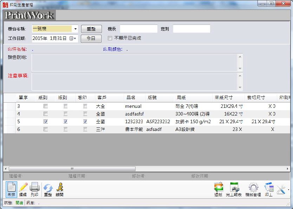Image resolution: width=293 pixels, height=209 pixels.
Task: Click the up arrow in 注意事項 scrollbar
Action: pyautogui.click(x=240, y=76)
